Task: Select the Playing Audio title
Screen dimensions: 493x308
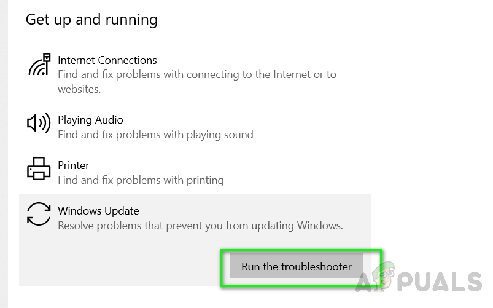Action: coord(90,120)
